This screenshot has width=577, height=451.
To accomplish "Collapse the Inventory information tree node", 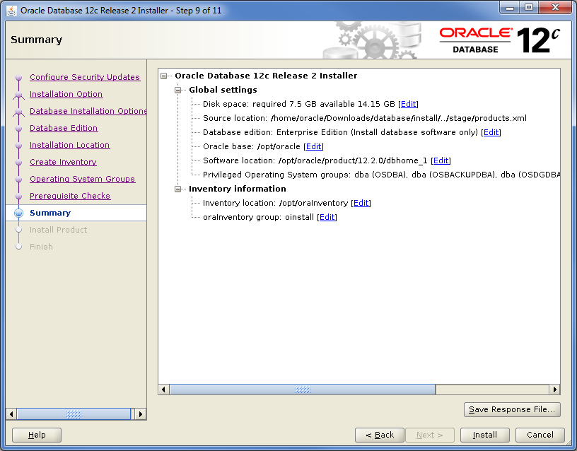I will [x=177, y=189].
